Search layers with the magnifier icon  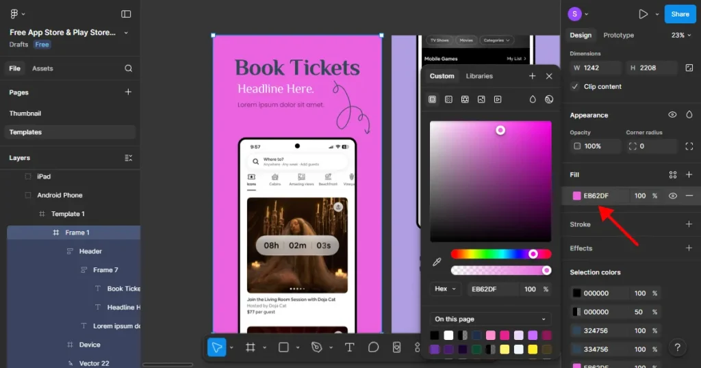(128, 68)
